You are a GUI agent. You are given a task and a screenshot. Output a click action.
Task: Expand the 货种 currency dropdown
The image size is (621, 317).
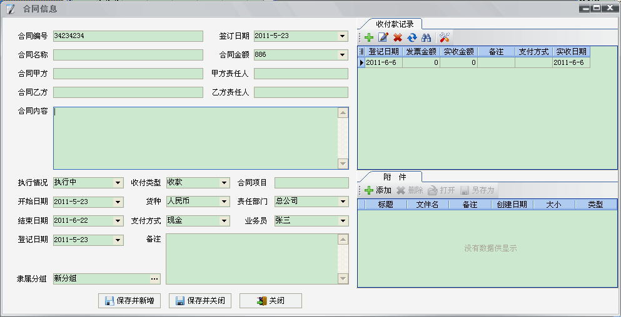pos(225,202)
